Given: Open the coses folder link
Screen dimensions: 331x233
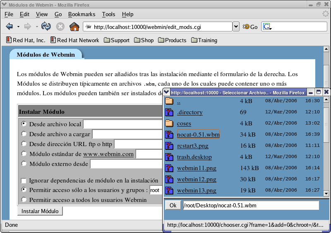Looking at the screenshot, I should [x=184, y=123].
